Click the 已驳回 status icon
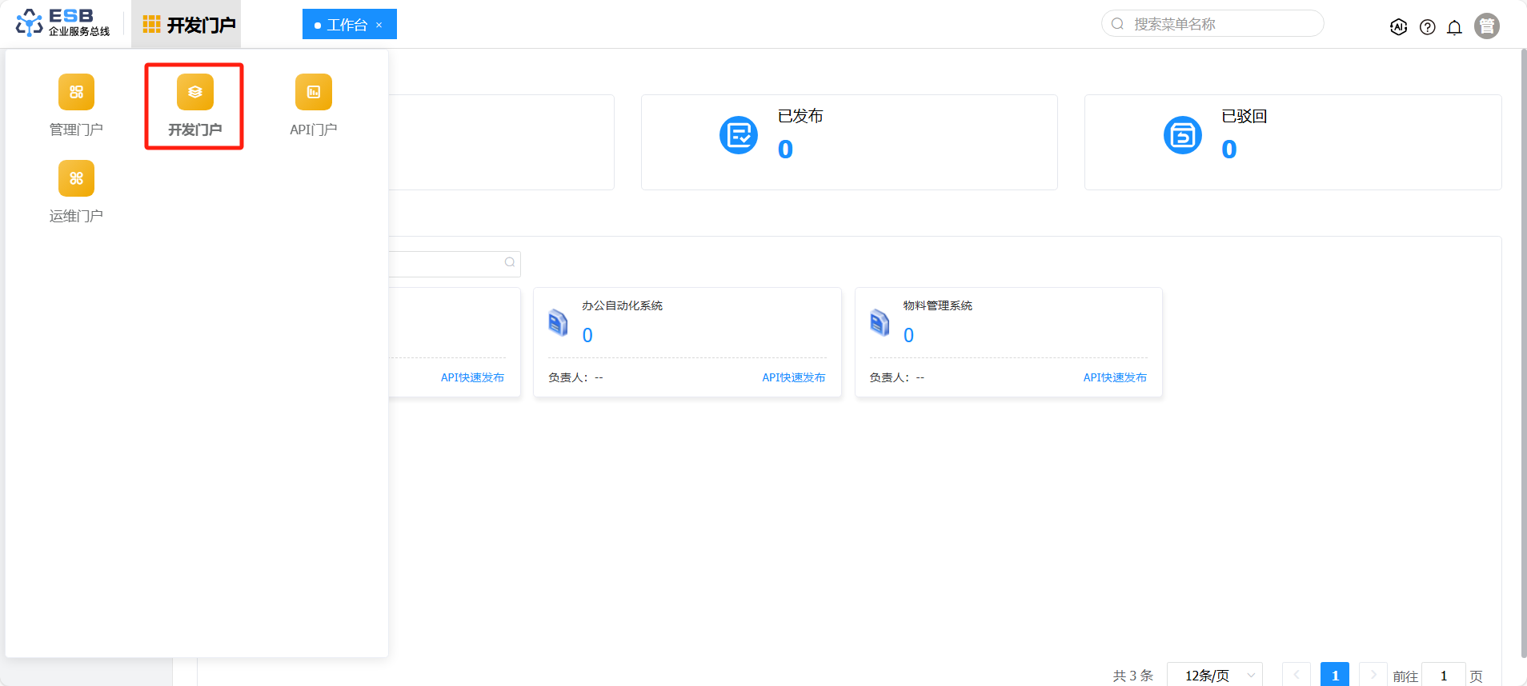 pyautogui.click(x=1182, y=135)
